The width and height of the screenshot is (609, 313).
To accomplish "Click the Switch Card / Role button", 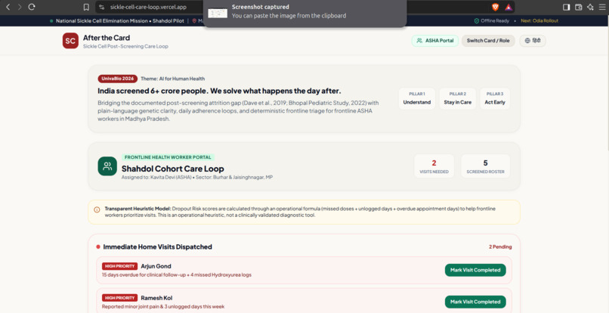I will click(x=488, y=40).
